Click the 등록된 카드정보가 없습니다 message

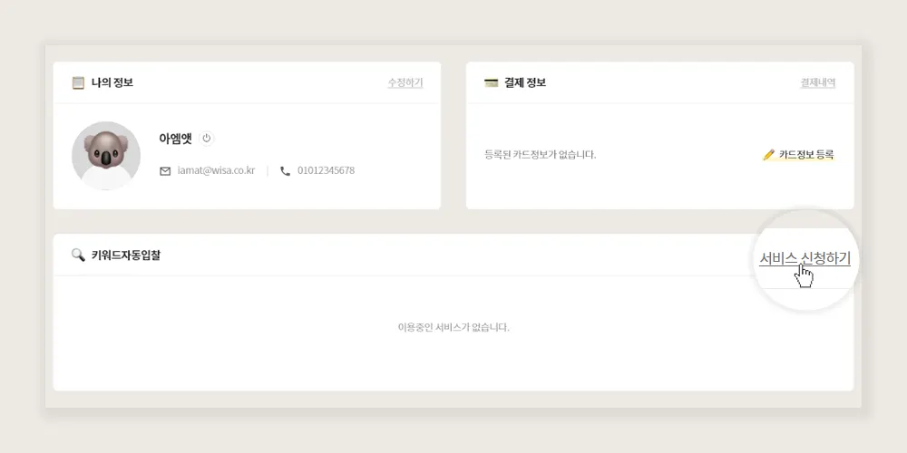point(540,155)
